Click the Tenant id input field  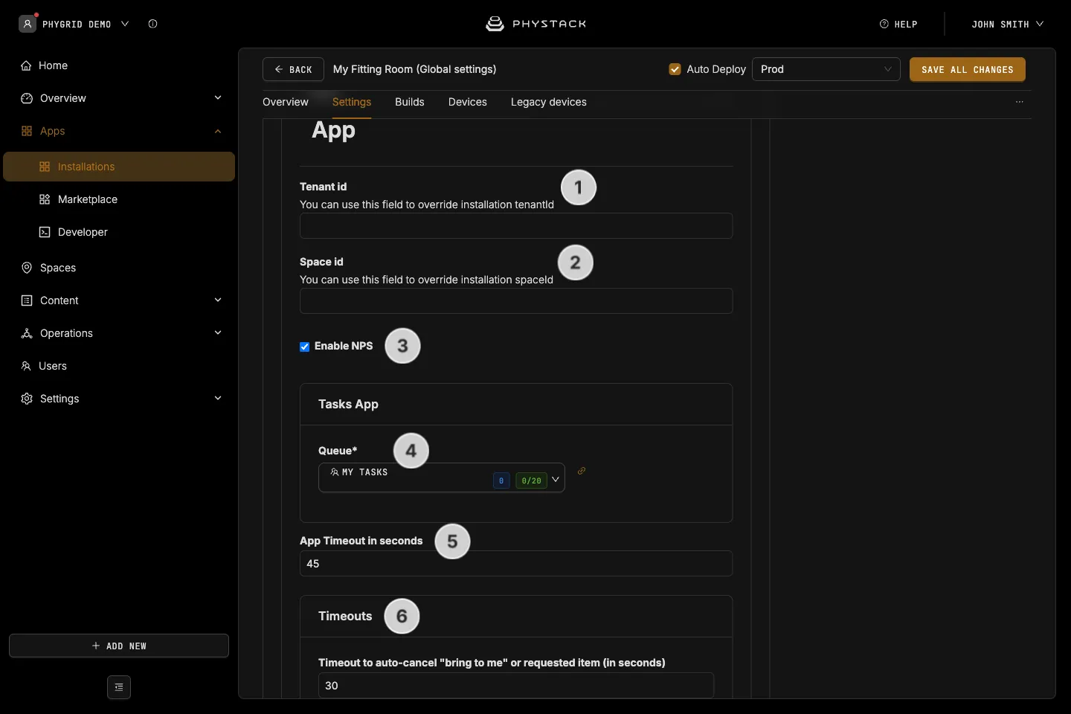tap(516, 226)
